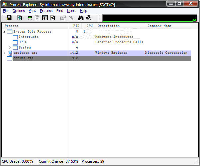Expand the explorer.exe process node
The width and height of the screenshot is (200, 166).
[4, 53]
